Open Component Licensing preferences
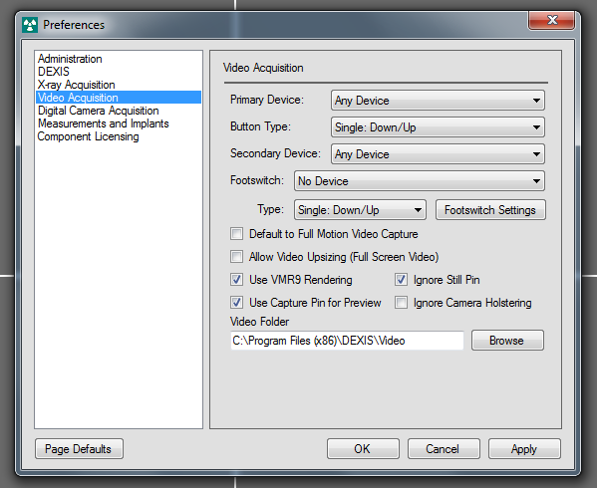 [x=88, y=136]
